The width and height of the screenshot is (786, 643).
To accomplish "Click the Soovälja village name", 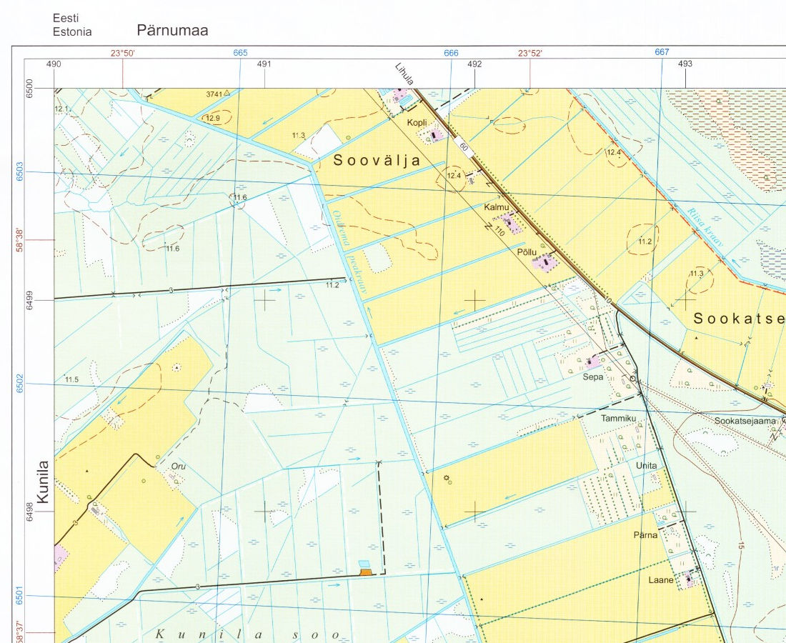I will point(377,161).
